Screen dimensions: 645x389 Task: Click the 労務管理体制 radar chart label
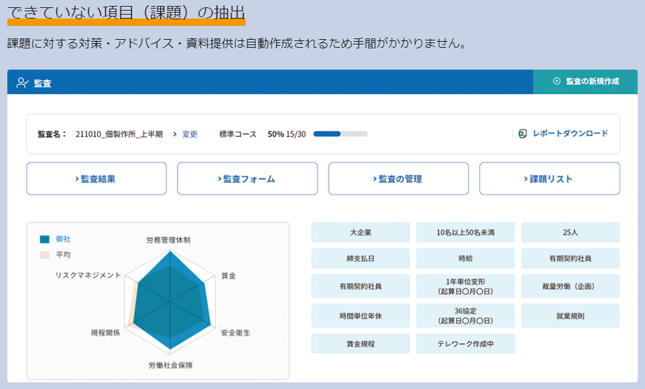[x=168, y=240]
